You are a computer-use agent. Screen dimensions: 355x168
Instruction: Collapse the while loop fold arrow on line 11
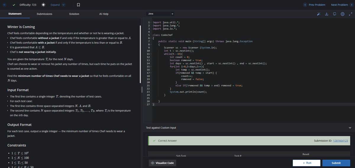coord(151,54)
